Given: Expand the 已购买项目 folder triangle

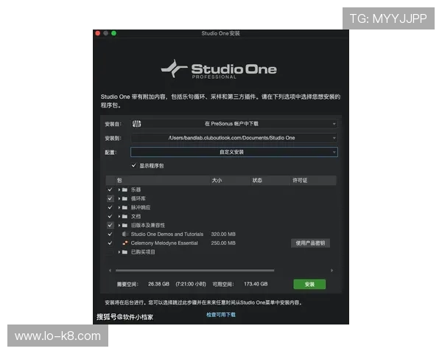Looking at the screenshot, I should [119, 251].
